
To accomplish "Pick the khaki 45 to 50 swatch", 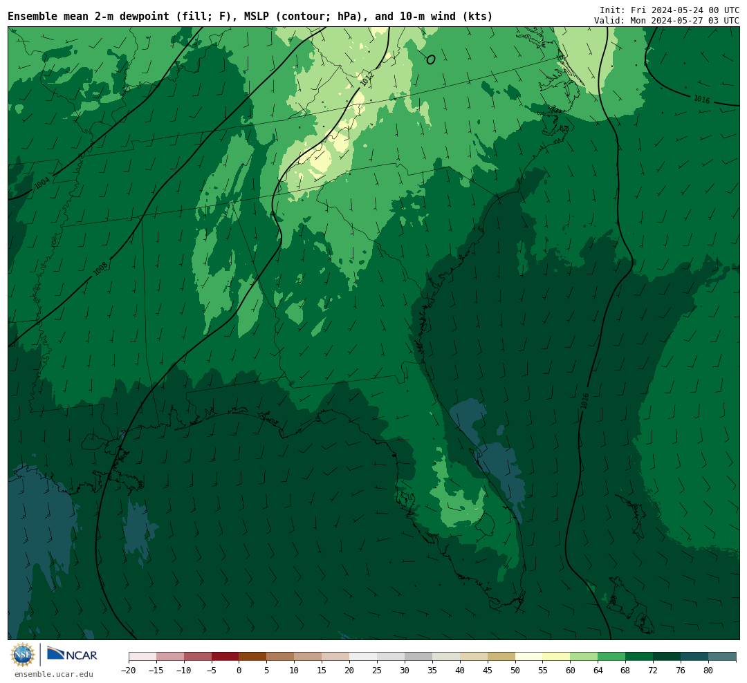I will pos(501,657).
